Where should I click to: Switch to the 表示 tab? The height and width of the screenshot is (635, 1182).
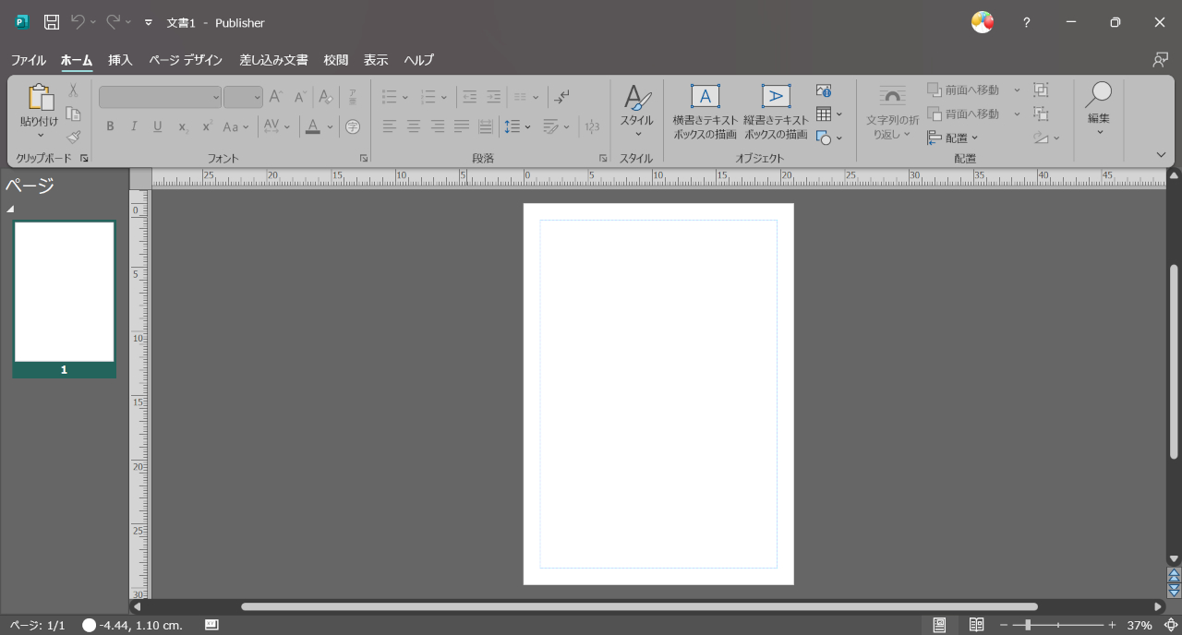click(x=376, y=60)
